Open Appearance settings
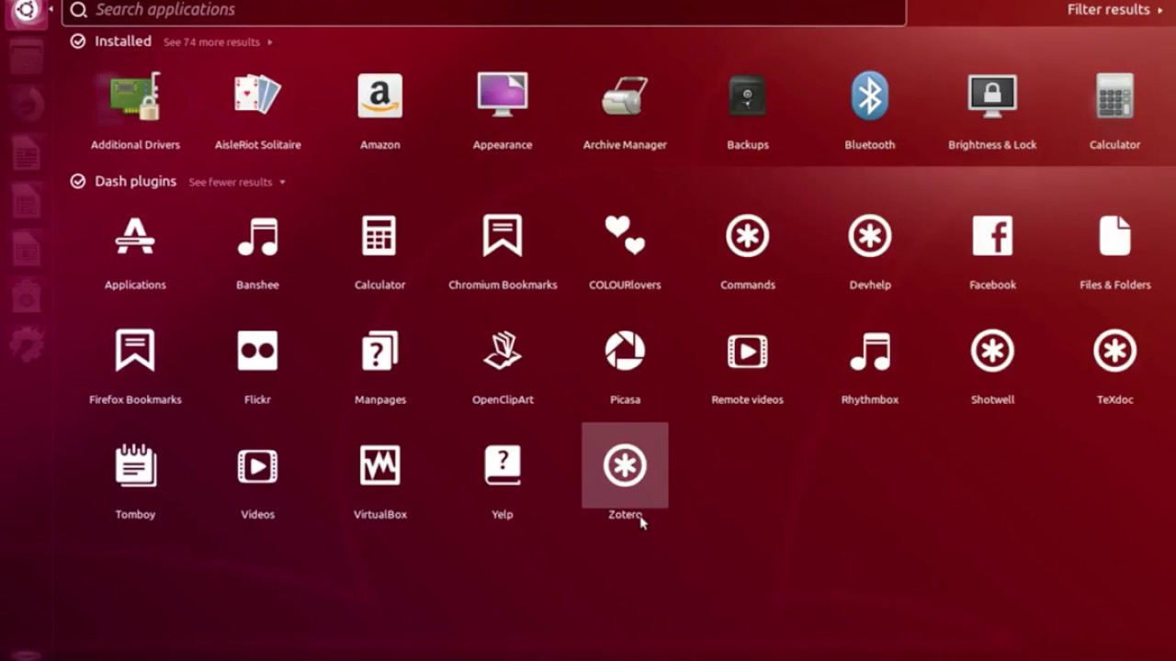Image resolution: width=1176 pixels, height=661 pixels. pos(503,96)
